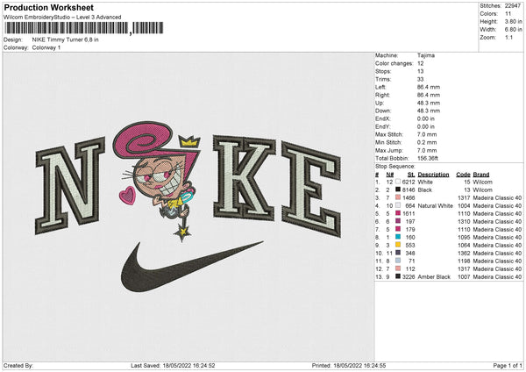Select the Min Stitch value 0.2 mm
Image resolution: width=526 pixels, height=372 pixels.
tap(427, 142)
